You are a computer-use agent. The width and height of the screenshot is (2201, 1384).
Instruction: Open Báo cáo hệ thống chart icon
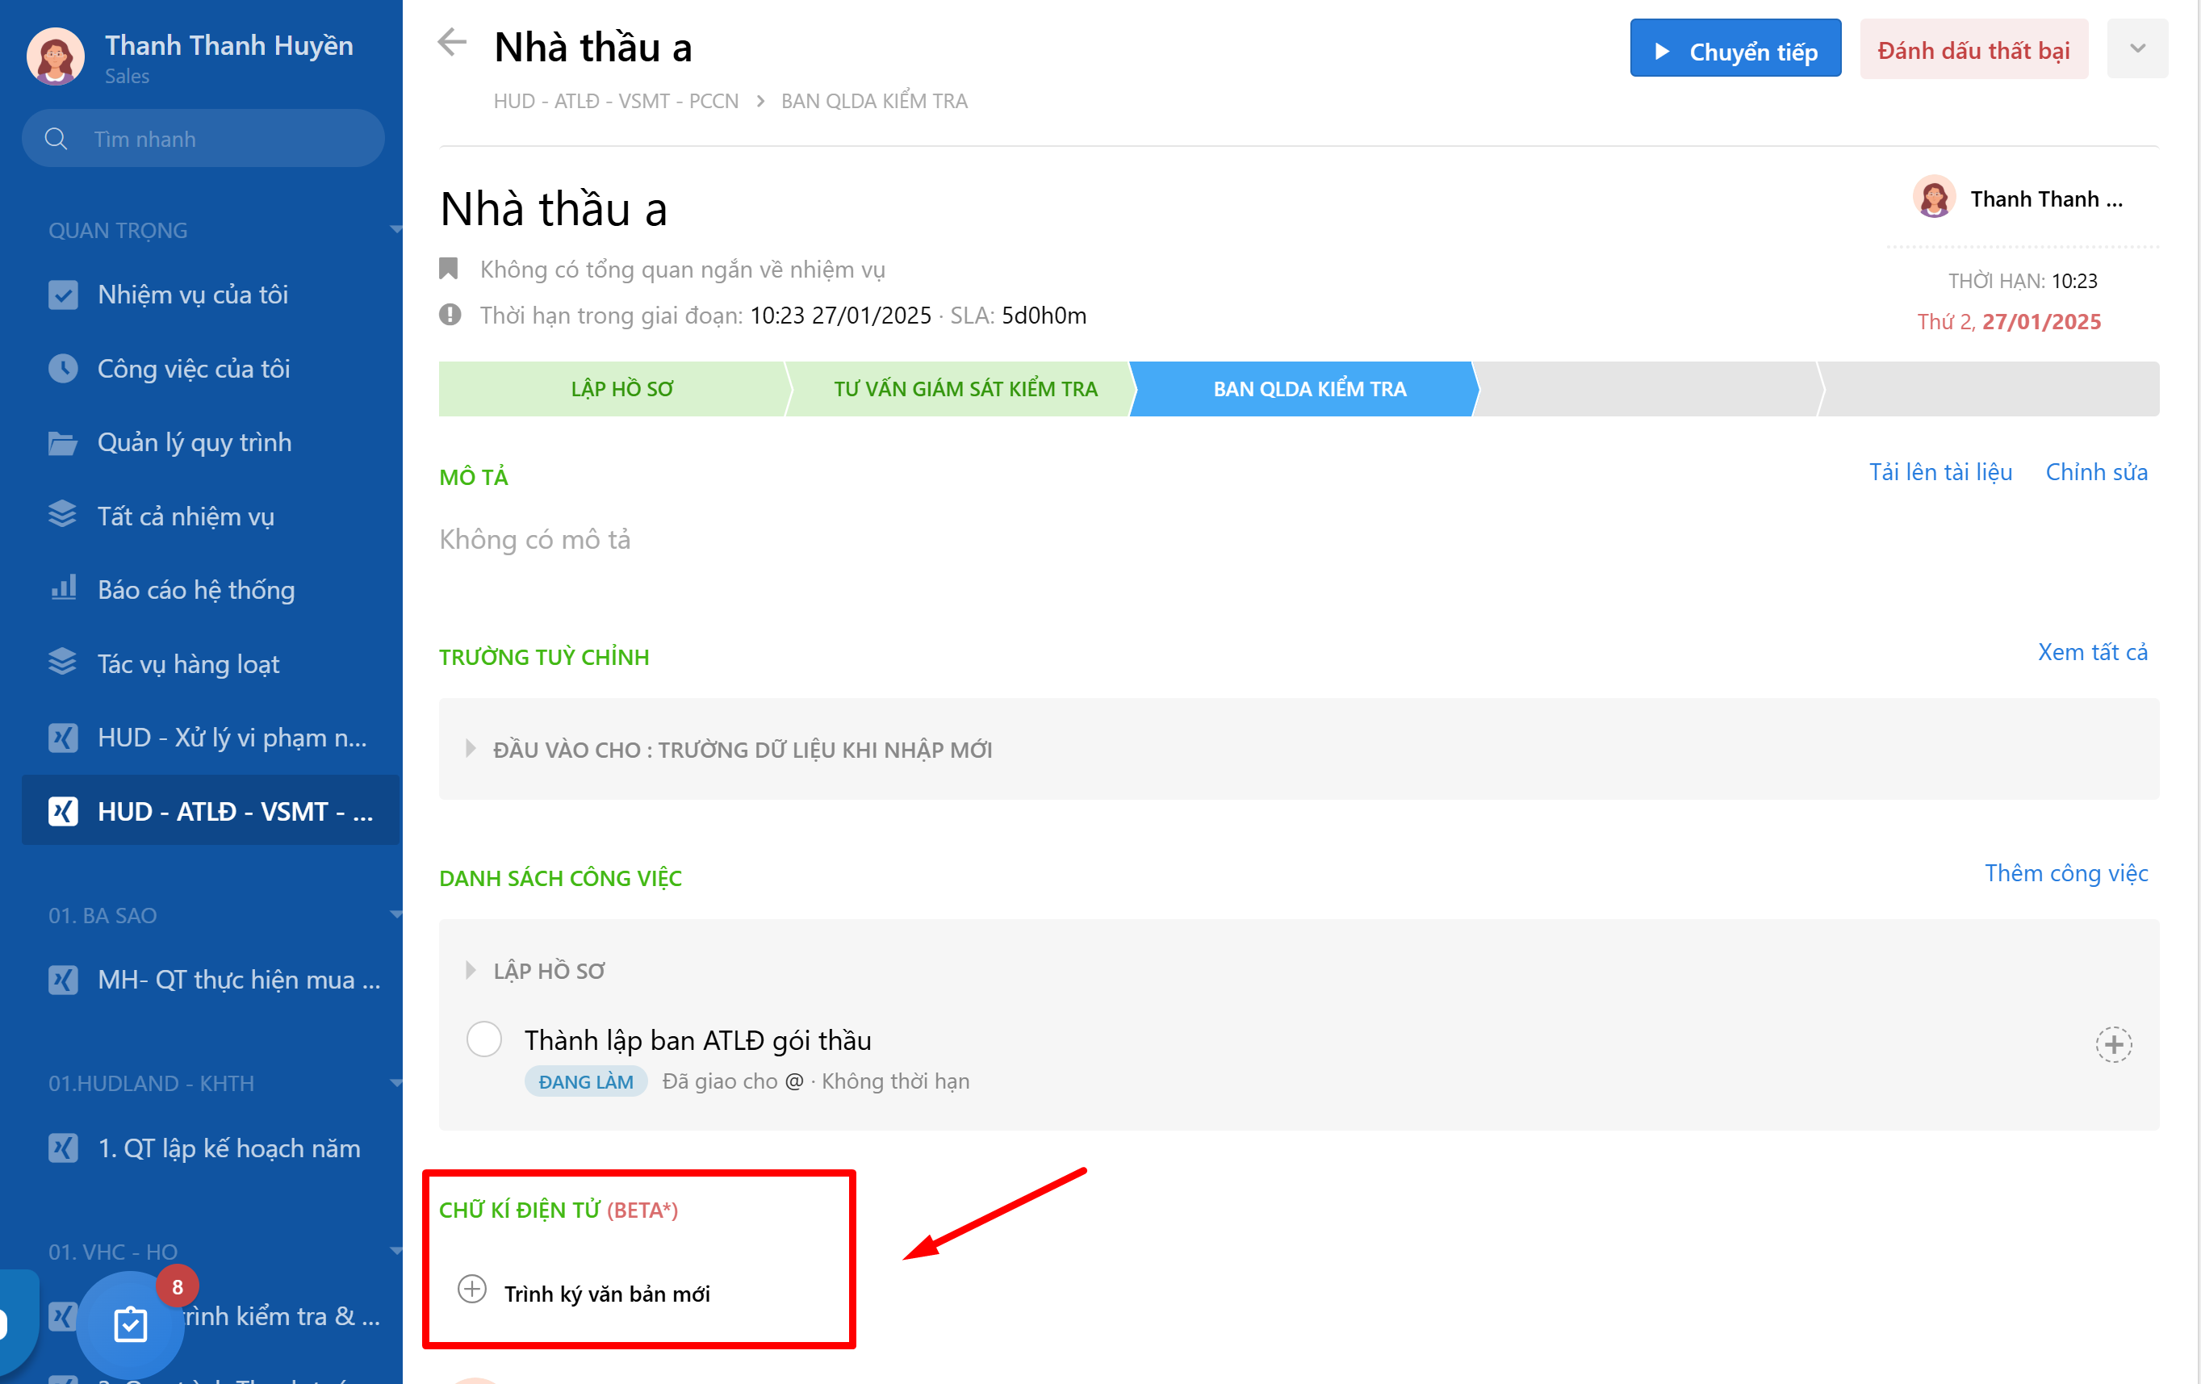(x=63, y=588)
